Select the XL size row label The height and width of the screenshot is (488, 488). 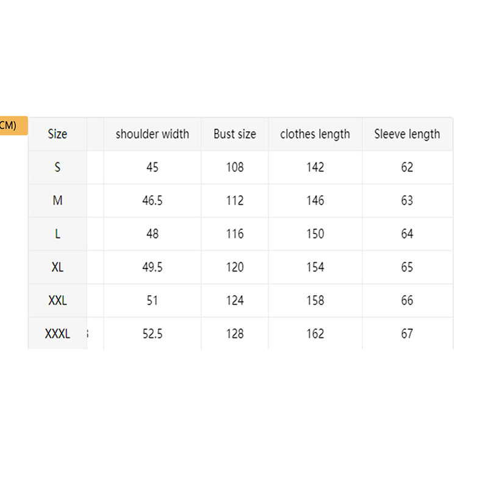(x=57, y=267)
